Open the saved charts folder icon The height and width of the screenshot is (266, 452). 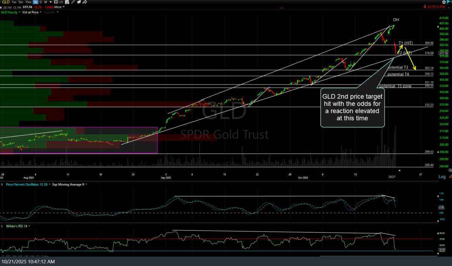pos(78,2)
